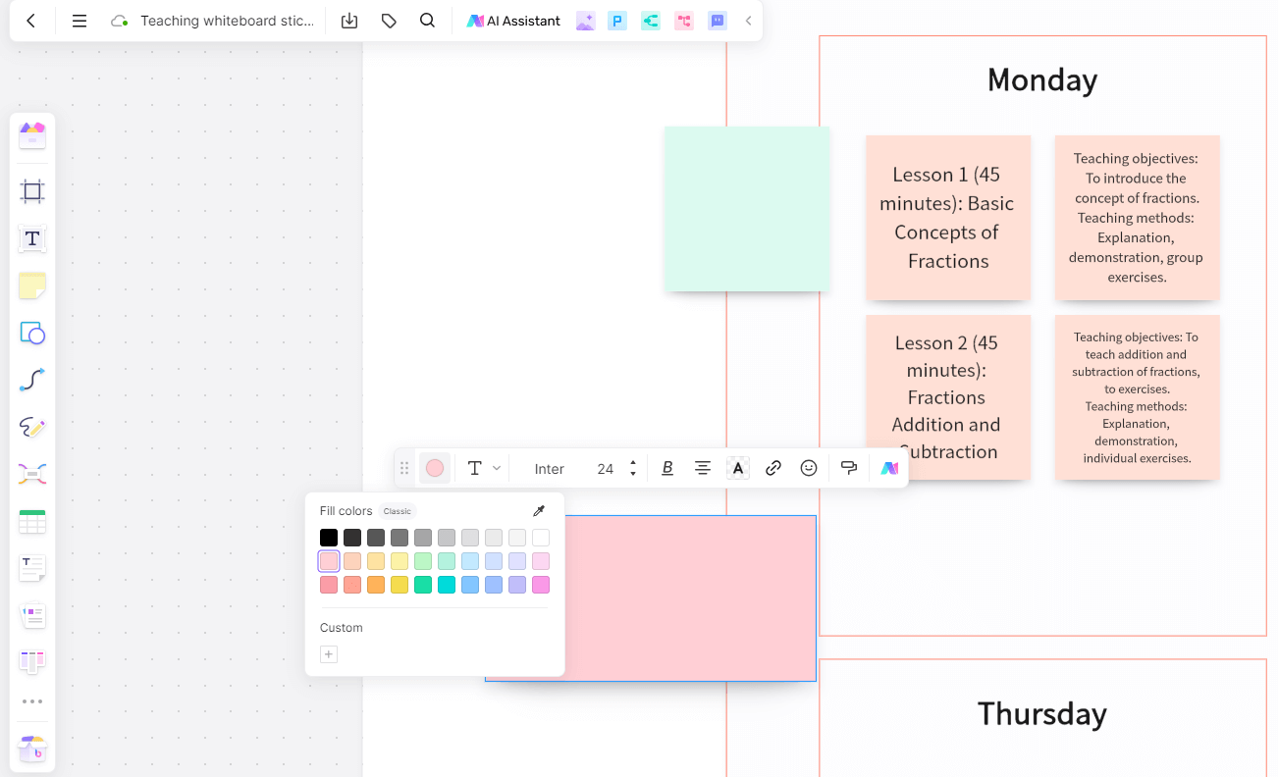The height and width of the screenshot is (777, 1278).
Task: Open the AI Assistant
Action: tap(514, 21)
